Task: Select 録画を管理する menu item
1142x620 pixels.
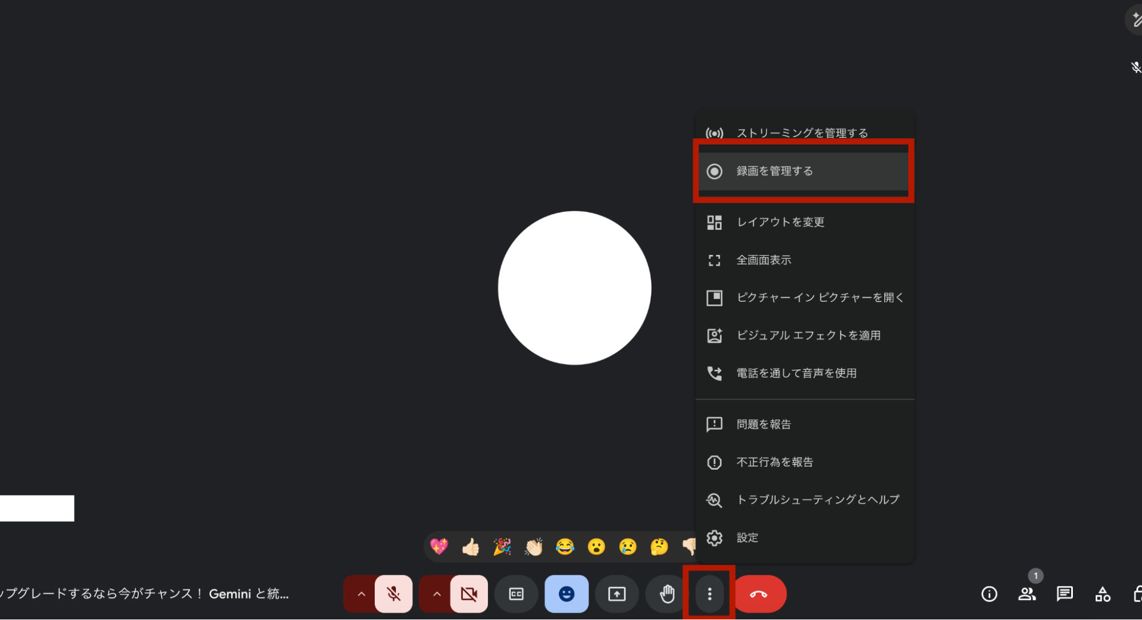Action: [x=804, y=171]
